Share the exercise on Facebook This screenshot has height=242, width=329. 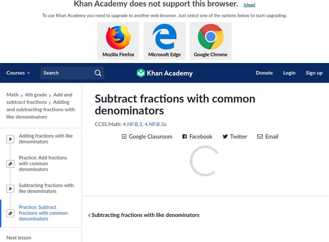197,137
